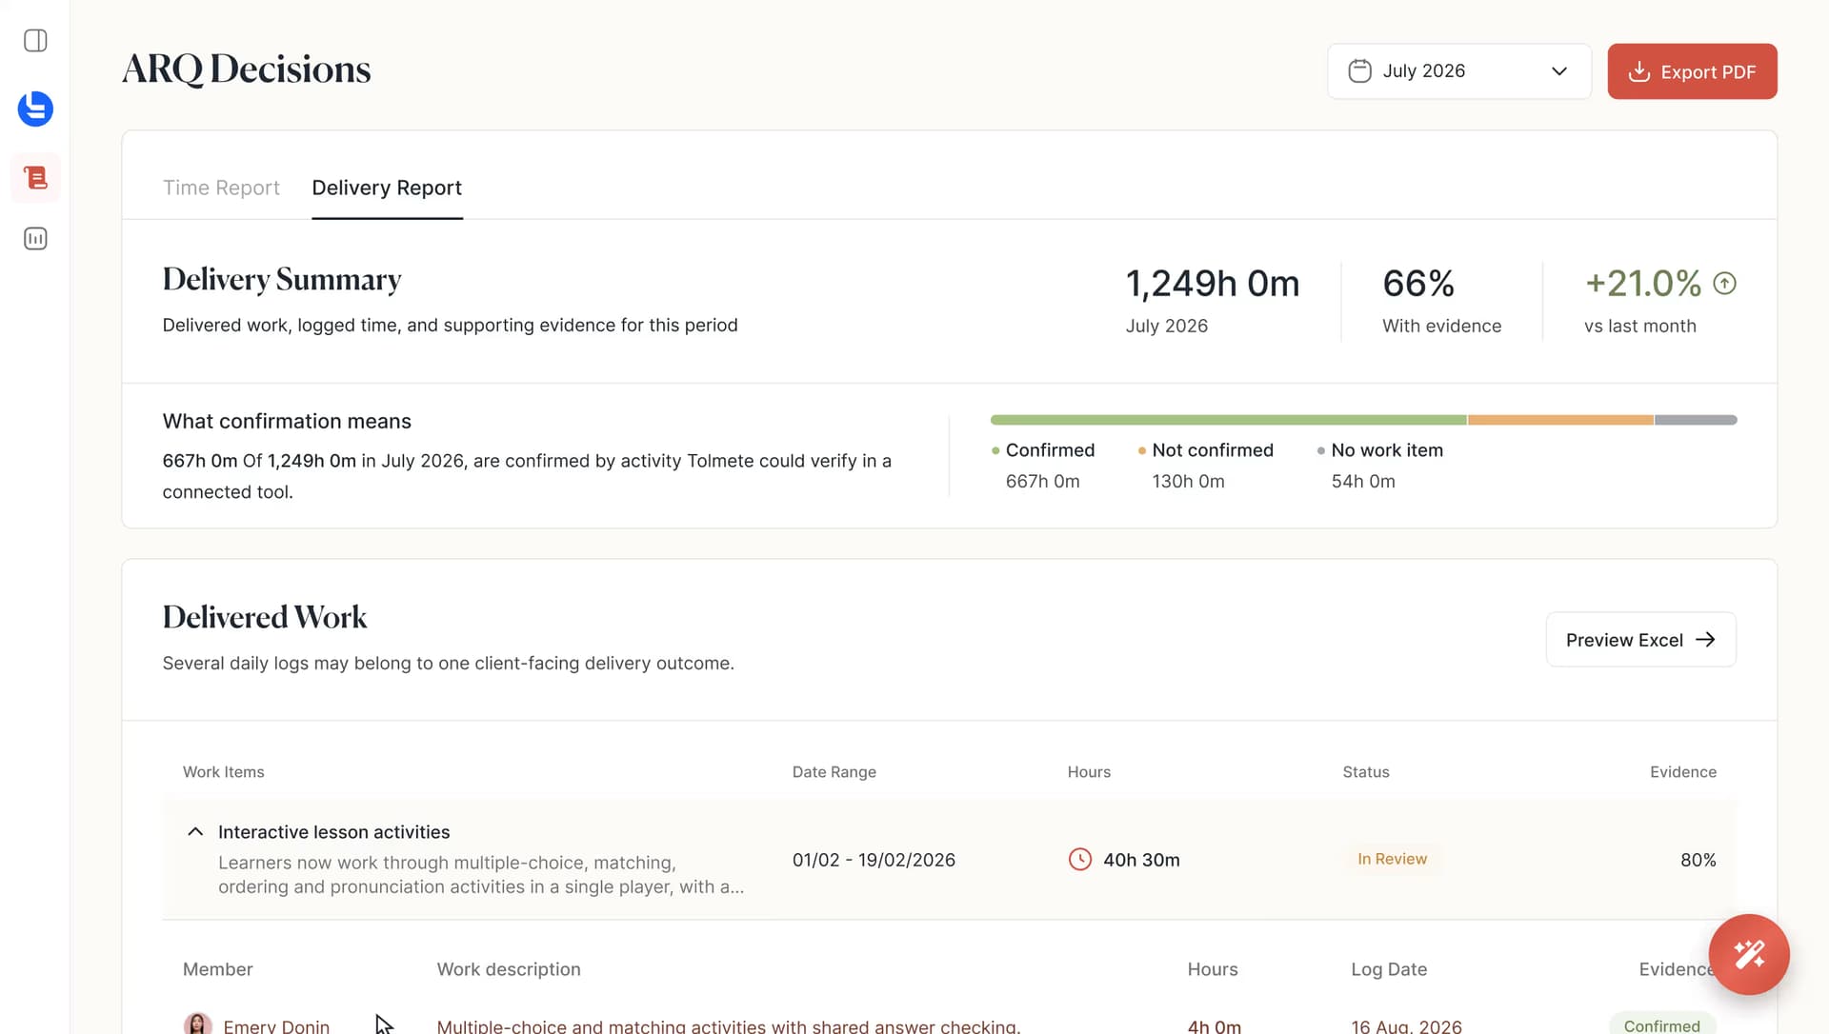Click the Not confirmed legend label

click(1212, 450)
